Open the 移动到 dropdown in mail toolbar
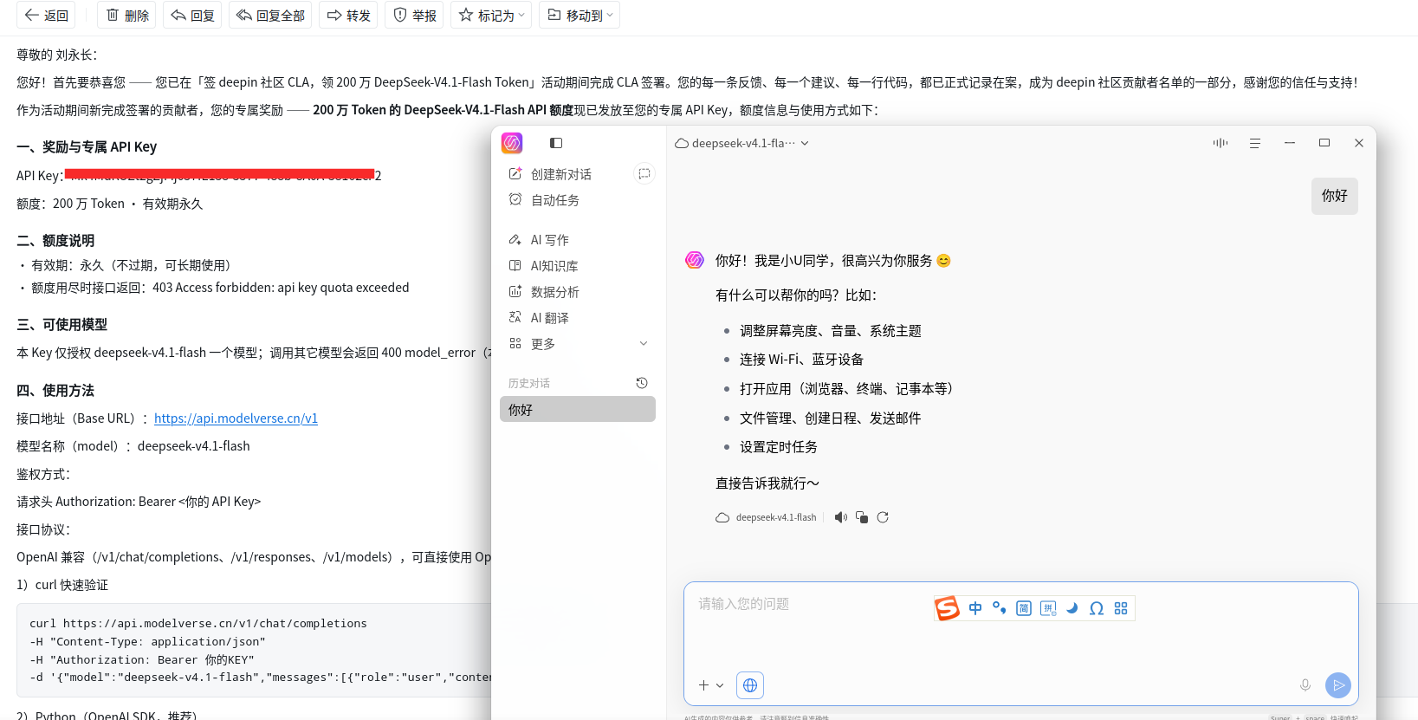 click(x=580, y=16)
